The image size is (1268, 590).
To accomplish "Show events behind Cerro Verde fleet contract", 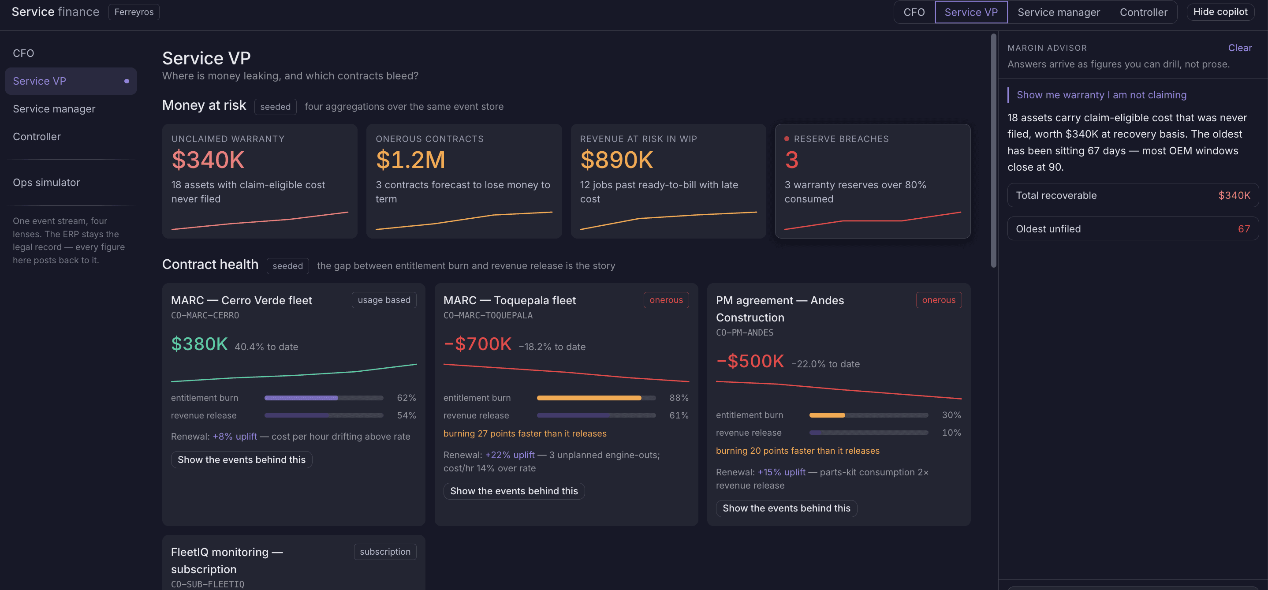I will point(241,459).
